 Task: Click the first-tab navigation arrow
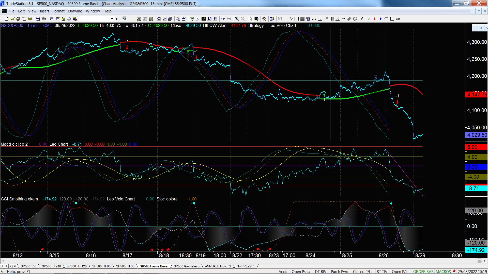pyautogui.click(x=2, y=266)
